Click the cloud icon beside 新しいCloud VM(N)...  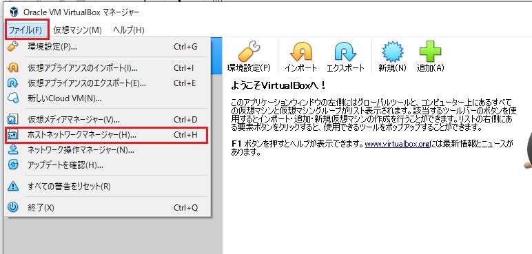13,98
